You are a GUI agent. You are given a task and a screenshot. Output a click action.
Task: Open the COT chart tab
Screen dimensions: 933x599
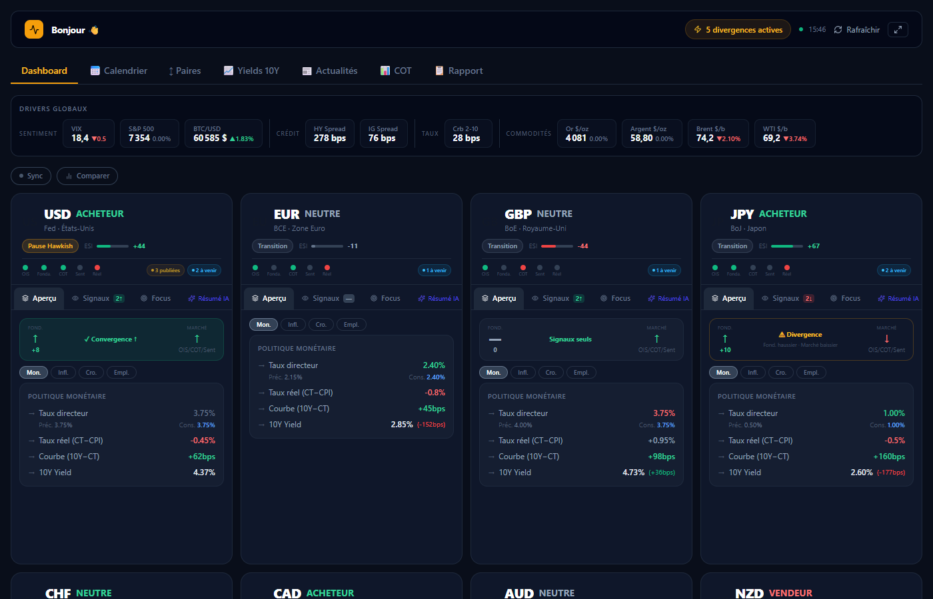click(x=396, y=71)
